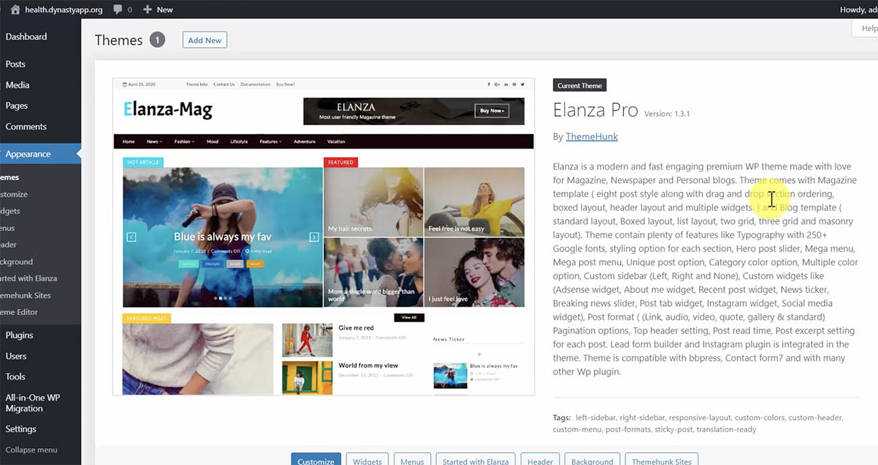Viewport: 878px width, 465px height.
Task: Open the Media library menu item
Action: 18,85
